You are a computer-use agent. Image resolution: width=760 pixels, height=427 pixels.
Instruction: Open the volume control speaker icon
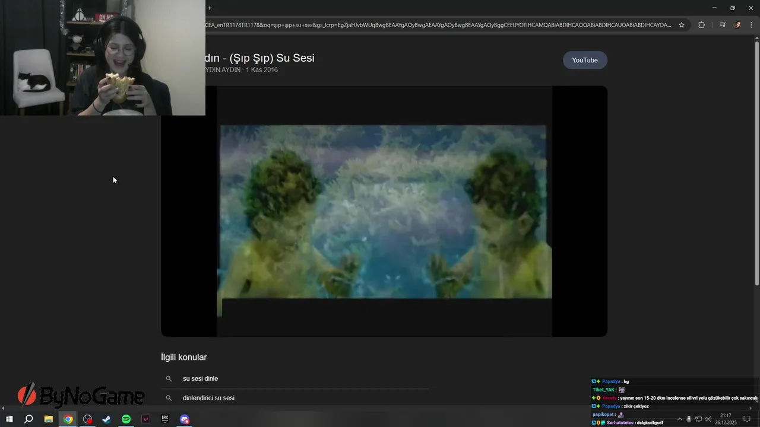click(x=708, y=419)
